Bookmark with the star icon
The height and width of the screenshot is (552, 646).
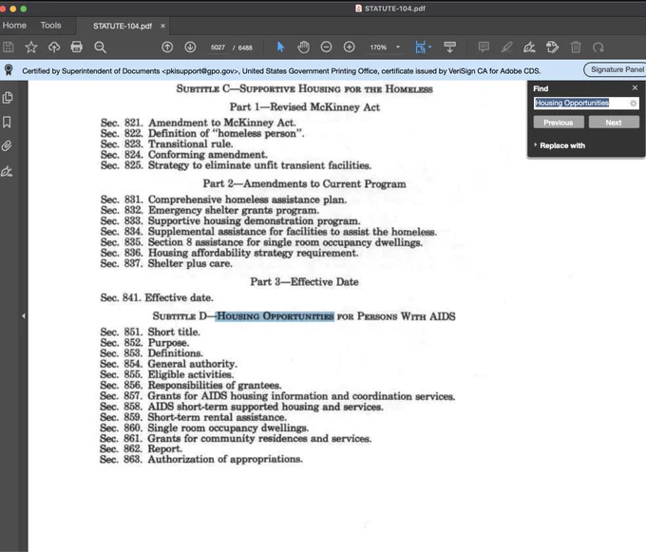pos(31,48)
